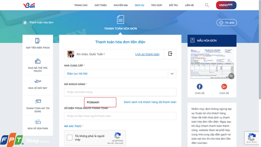Click the bill document icon above THANH TOÁN HÓA ĐƠN
This screenshot has height=147, width=261.
point(120,20)
